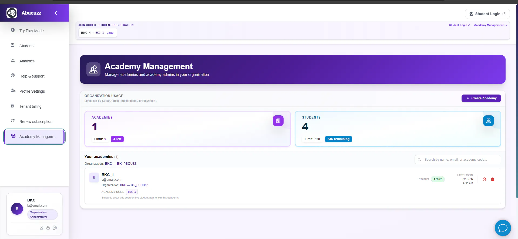Open the chat support bubble
The height and width of the screenshot is (239, 518).
(503, 228)
